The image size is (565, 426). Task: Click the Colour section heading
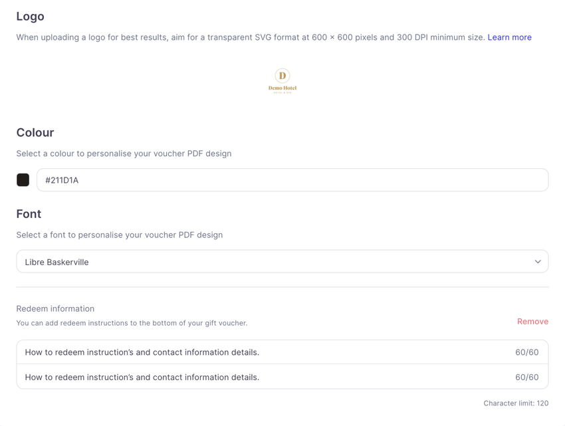coord(35,133)
